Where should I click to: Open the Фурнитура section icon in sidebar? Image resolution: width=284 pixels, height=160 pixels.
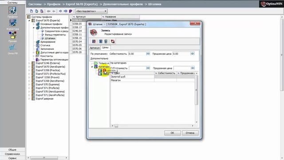(12, 23)
